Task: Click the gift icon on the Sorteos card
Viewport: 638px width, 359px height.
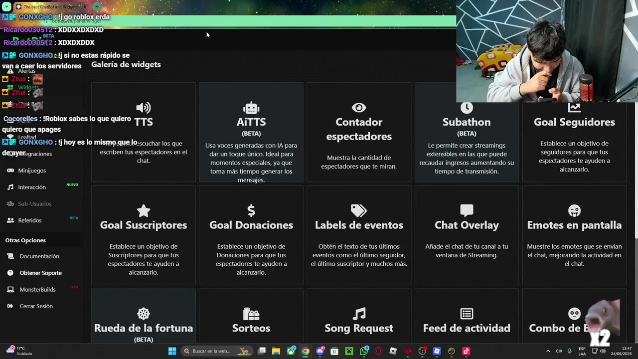Action: tap(251, 314)
